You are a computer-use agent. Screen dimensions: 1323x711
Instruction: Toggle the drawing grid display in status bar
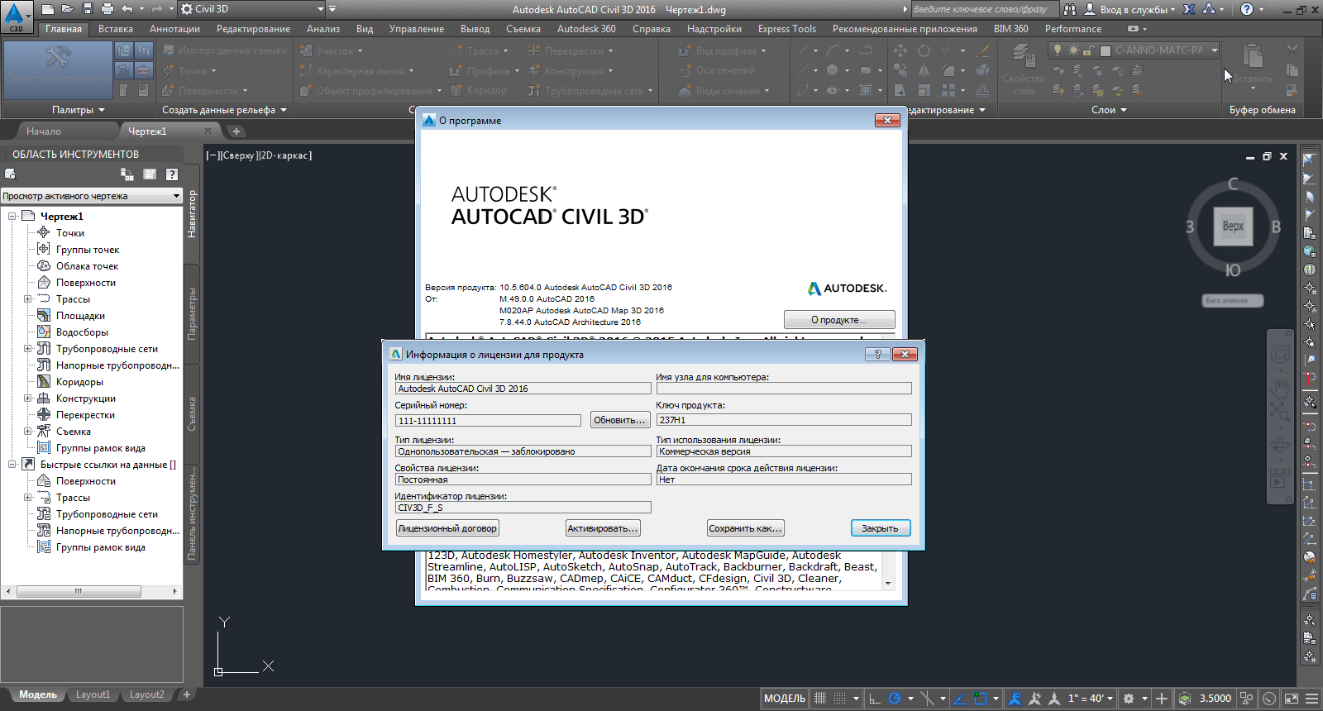(820, 699)
